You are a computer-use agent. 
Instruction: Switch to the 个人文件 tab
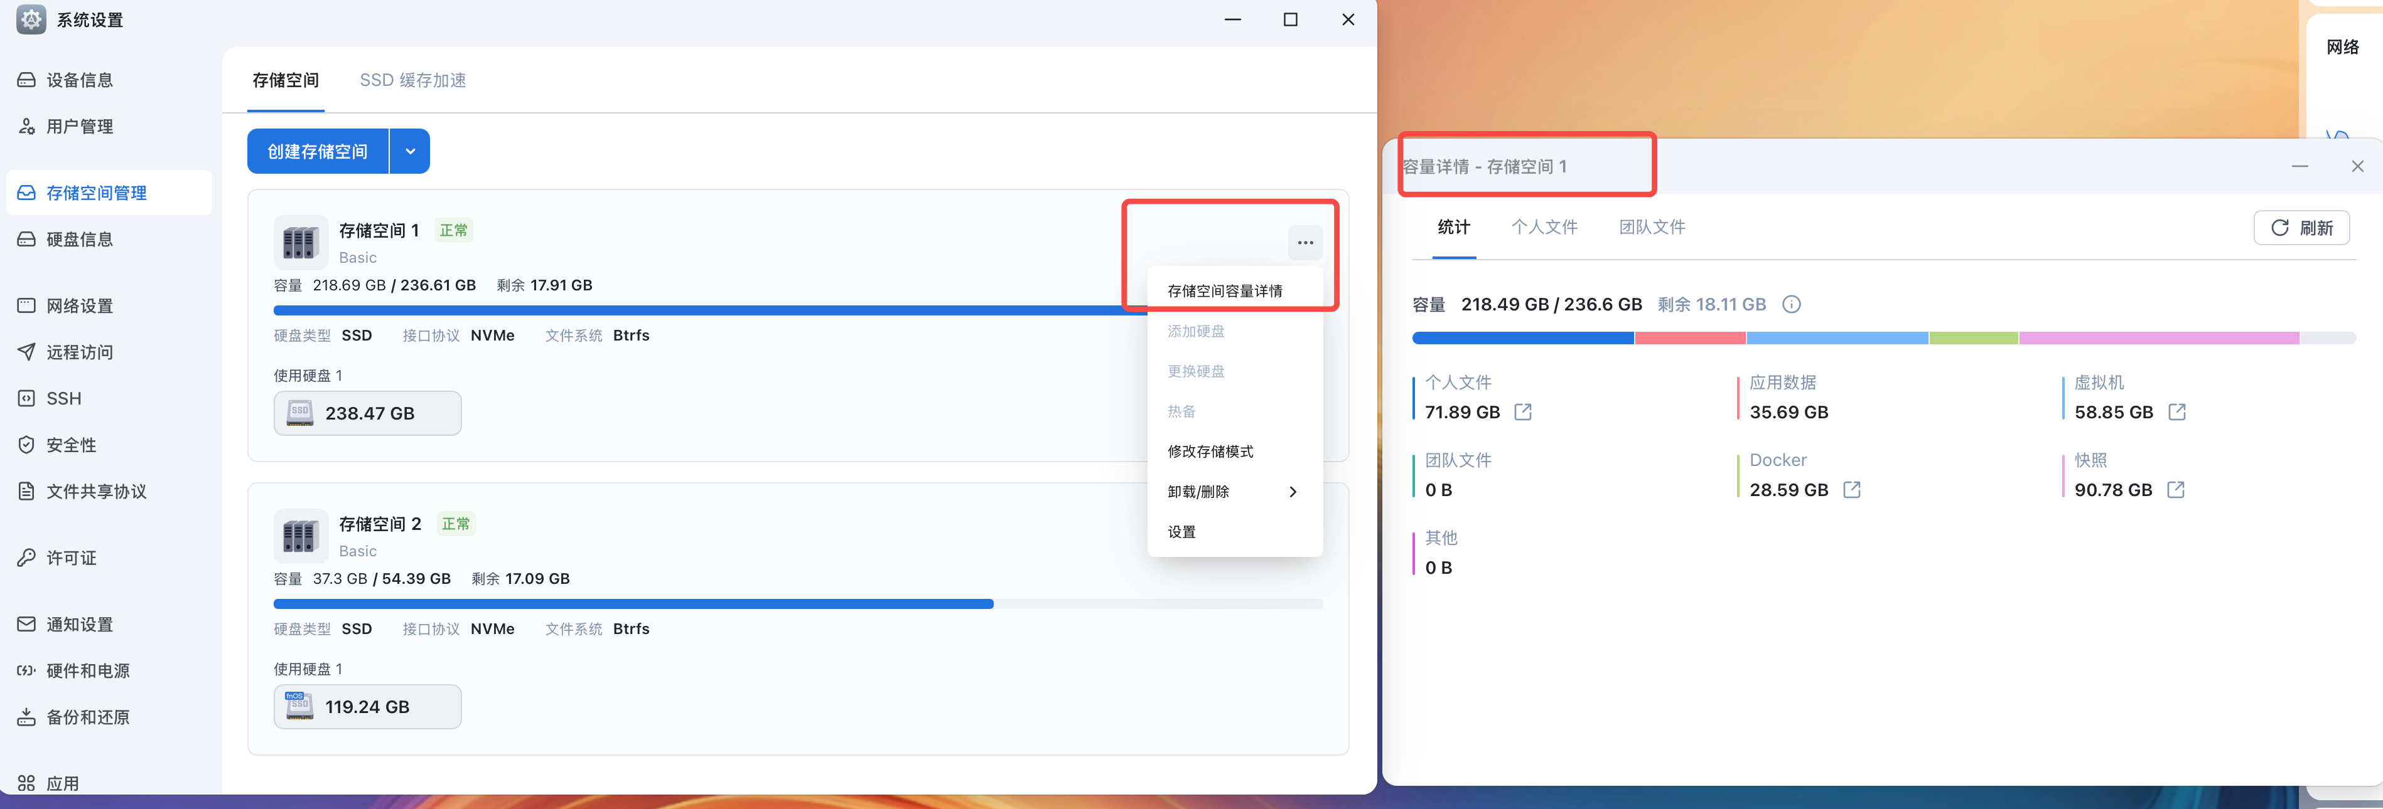pyautogui.click(x=1544, y=228)
